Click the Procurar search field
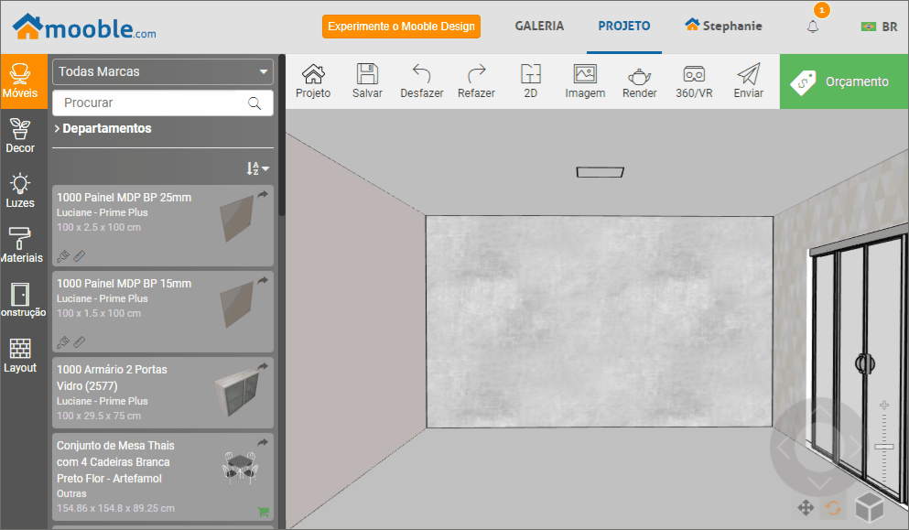 163,103
